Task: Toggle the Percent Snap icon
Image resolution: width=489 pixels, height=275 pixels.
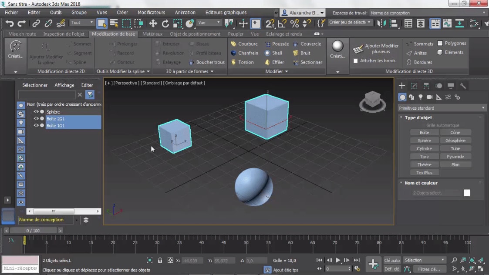Action: click(x=294, y=23)
